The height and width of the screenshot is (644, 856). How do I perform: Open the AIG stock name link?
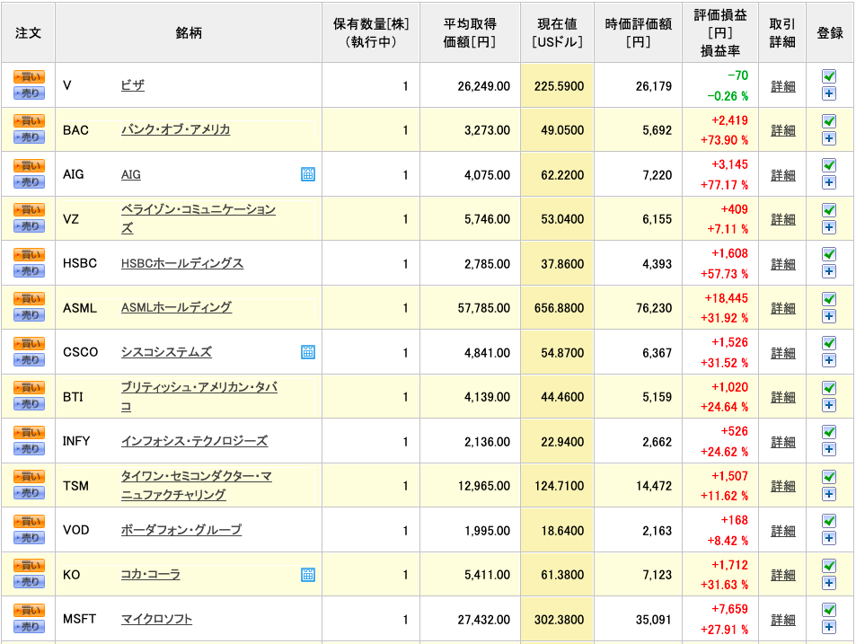click(x=131, y=174)
